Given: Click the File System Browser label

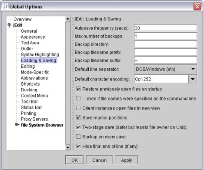Looking at the screenshot, I should tap(42, 125).
